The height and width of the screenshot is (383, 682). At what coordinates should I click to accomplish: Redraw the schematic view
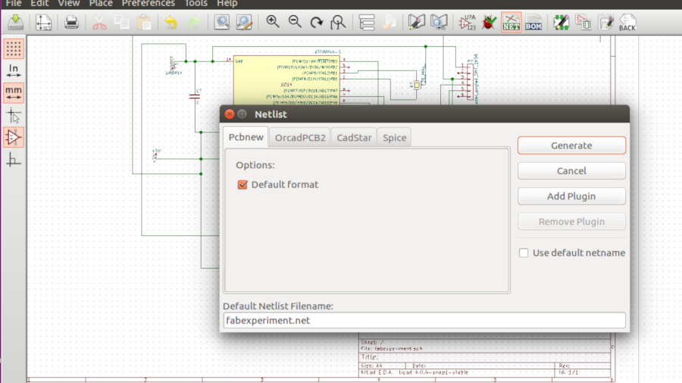click(316, 22)
